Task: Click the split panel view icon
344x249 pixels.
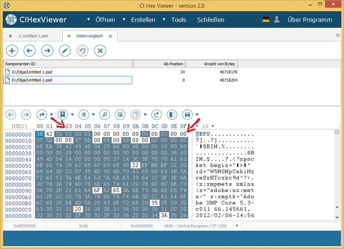Action: pos(172,114)
